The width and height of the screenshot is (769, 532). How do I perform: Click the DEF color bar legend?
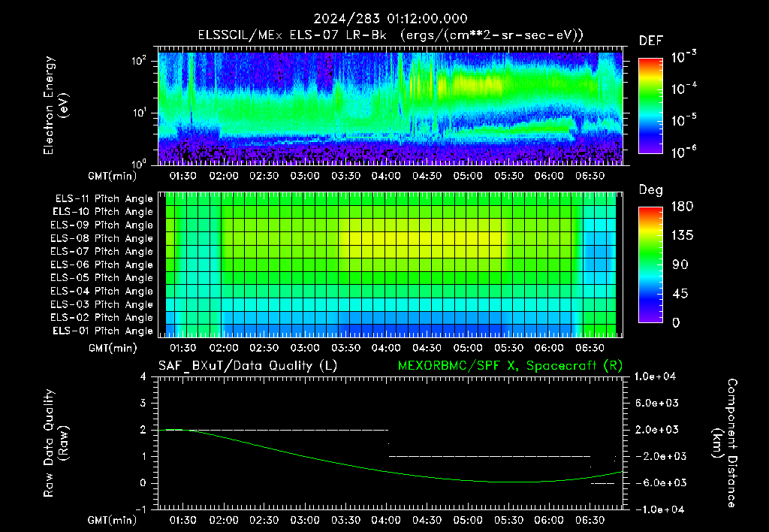point(650,106)
